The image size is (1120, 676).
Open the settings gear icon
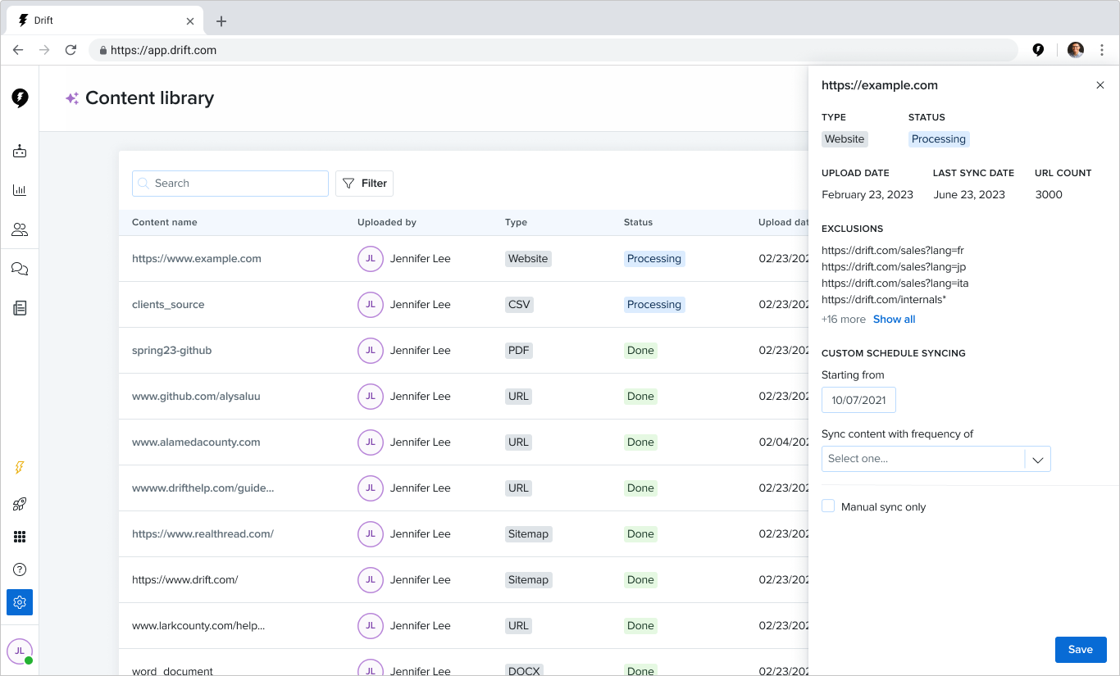point(20,602)
